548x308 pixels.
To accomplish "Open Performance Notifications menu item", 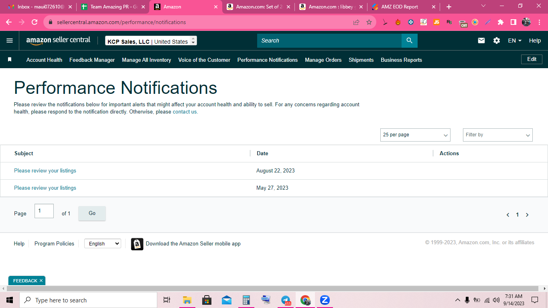I will (268, 60).
